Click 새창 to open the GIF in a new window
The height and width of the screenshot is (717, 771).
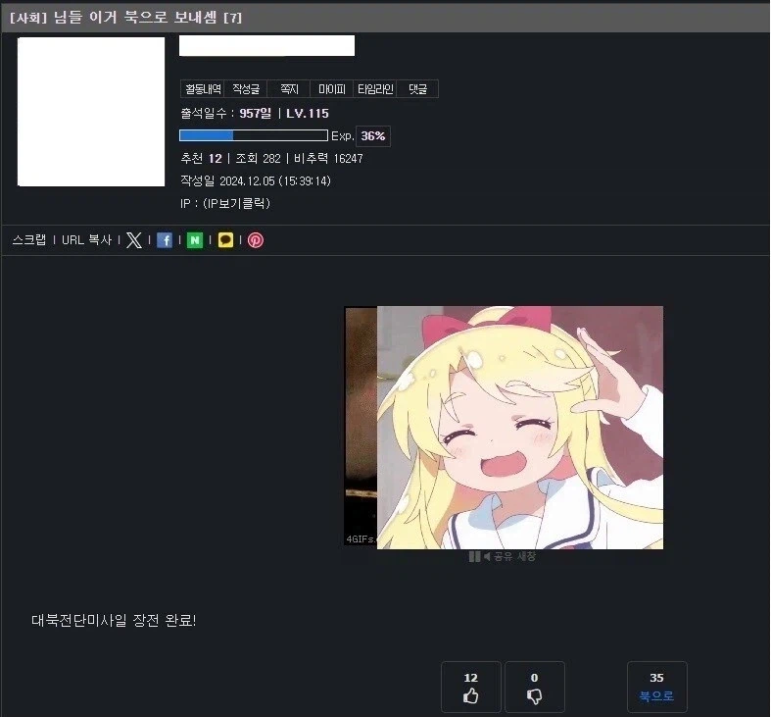click(x=526, y=556)
